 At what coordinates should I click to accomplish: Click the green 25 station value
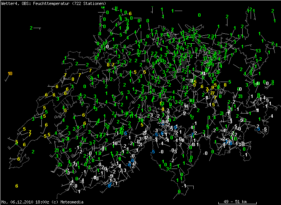pos(60,164)
